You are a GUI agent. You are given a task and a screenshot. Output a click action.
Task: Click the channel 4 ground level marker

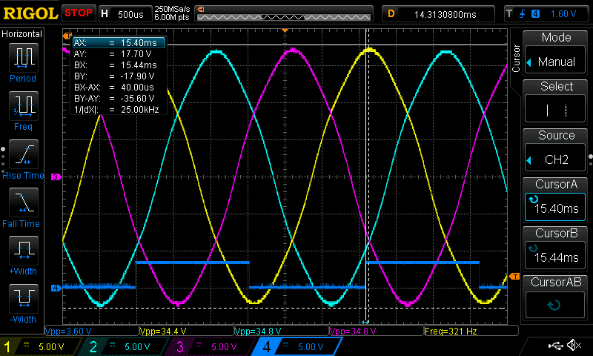(x=56, y=288)
